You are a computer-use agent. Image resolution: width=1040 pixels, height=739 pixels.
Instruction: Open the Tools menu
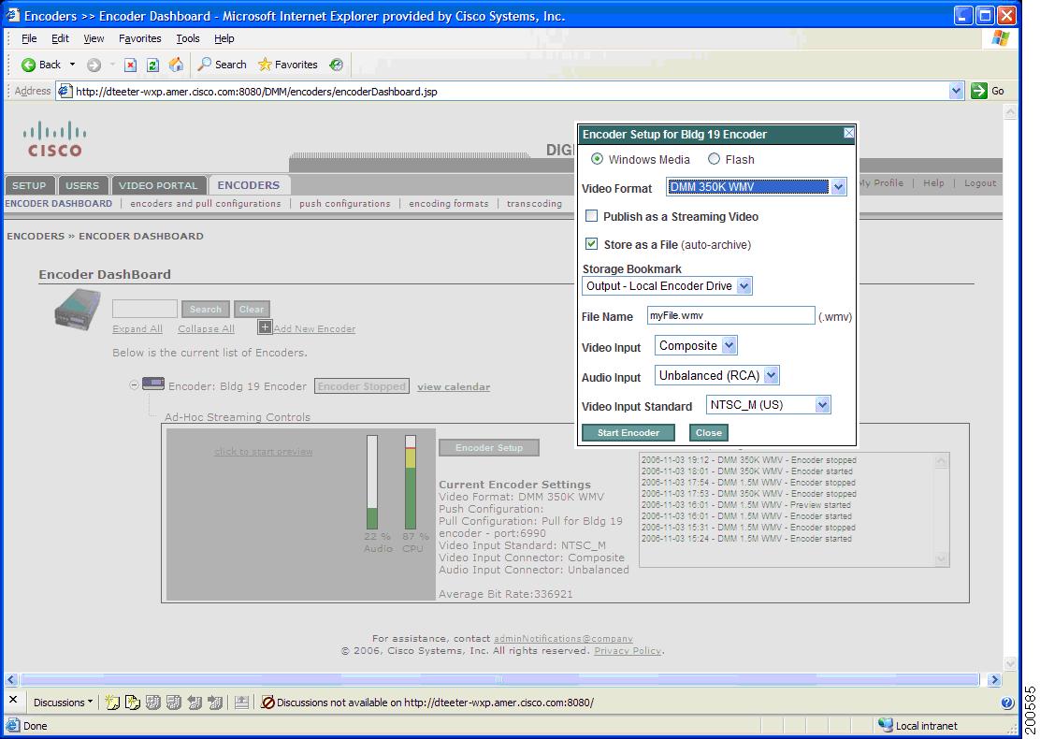(187, 38)
